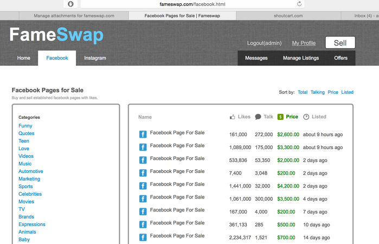Select the Funny category

25,126
